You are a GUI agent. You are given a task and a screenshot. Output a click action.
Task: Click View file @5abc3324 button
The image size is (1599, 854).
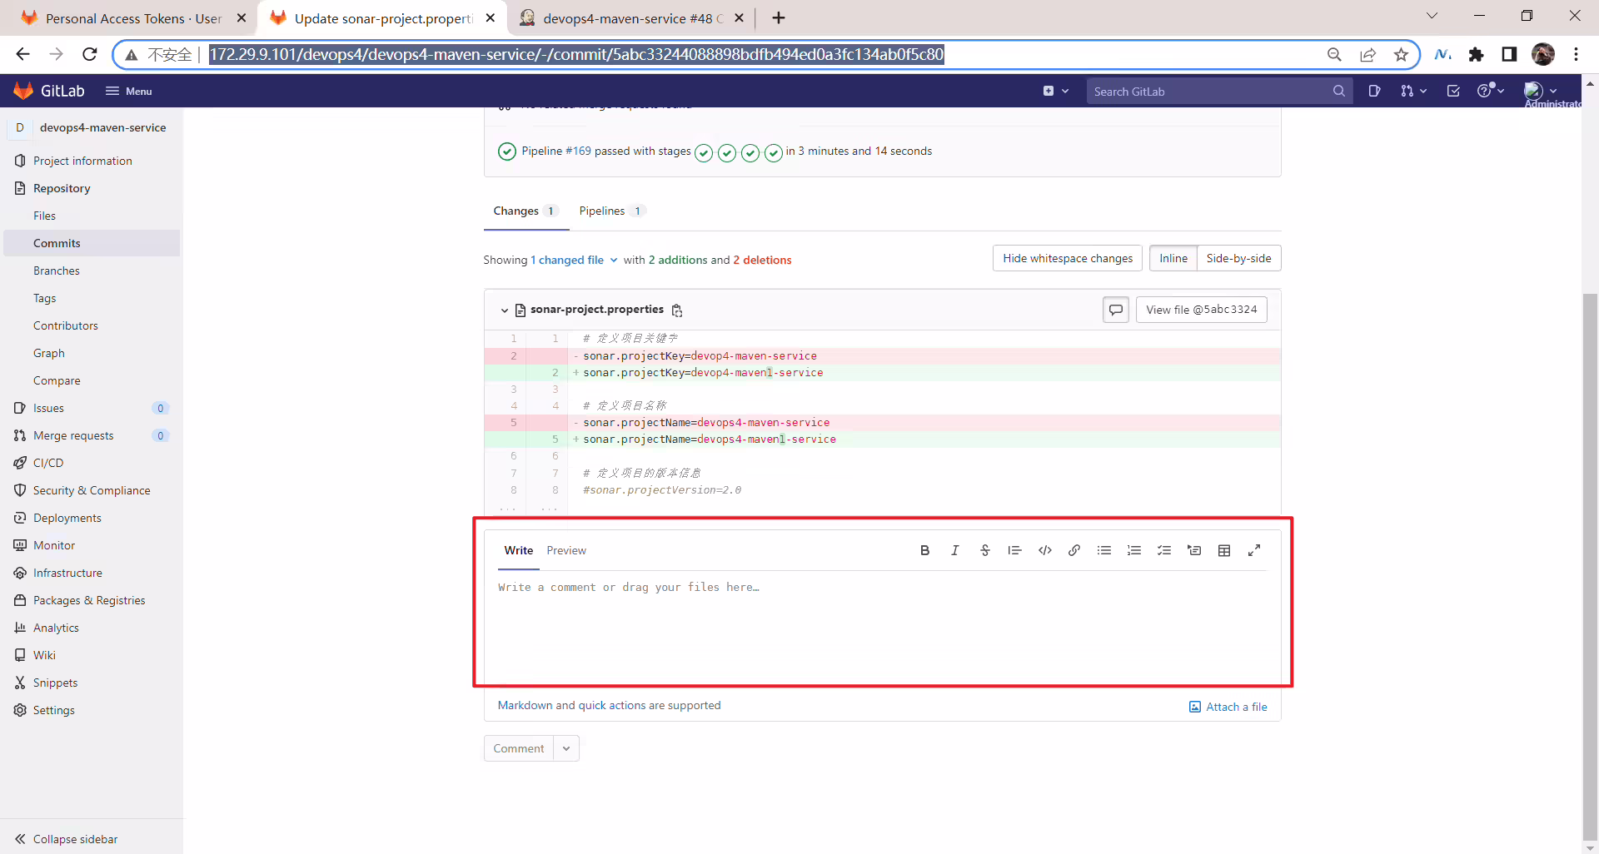click(1202, 310)
